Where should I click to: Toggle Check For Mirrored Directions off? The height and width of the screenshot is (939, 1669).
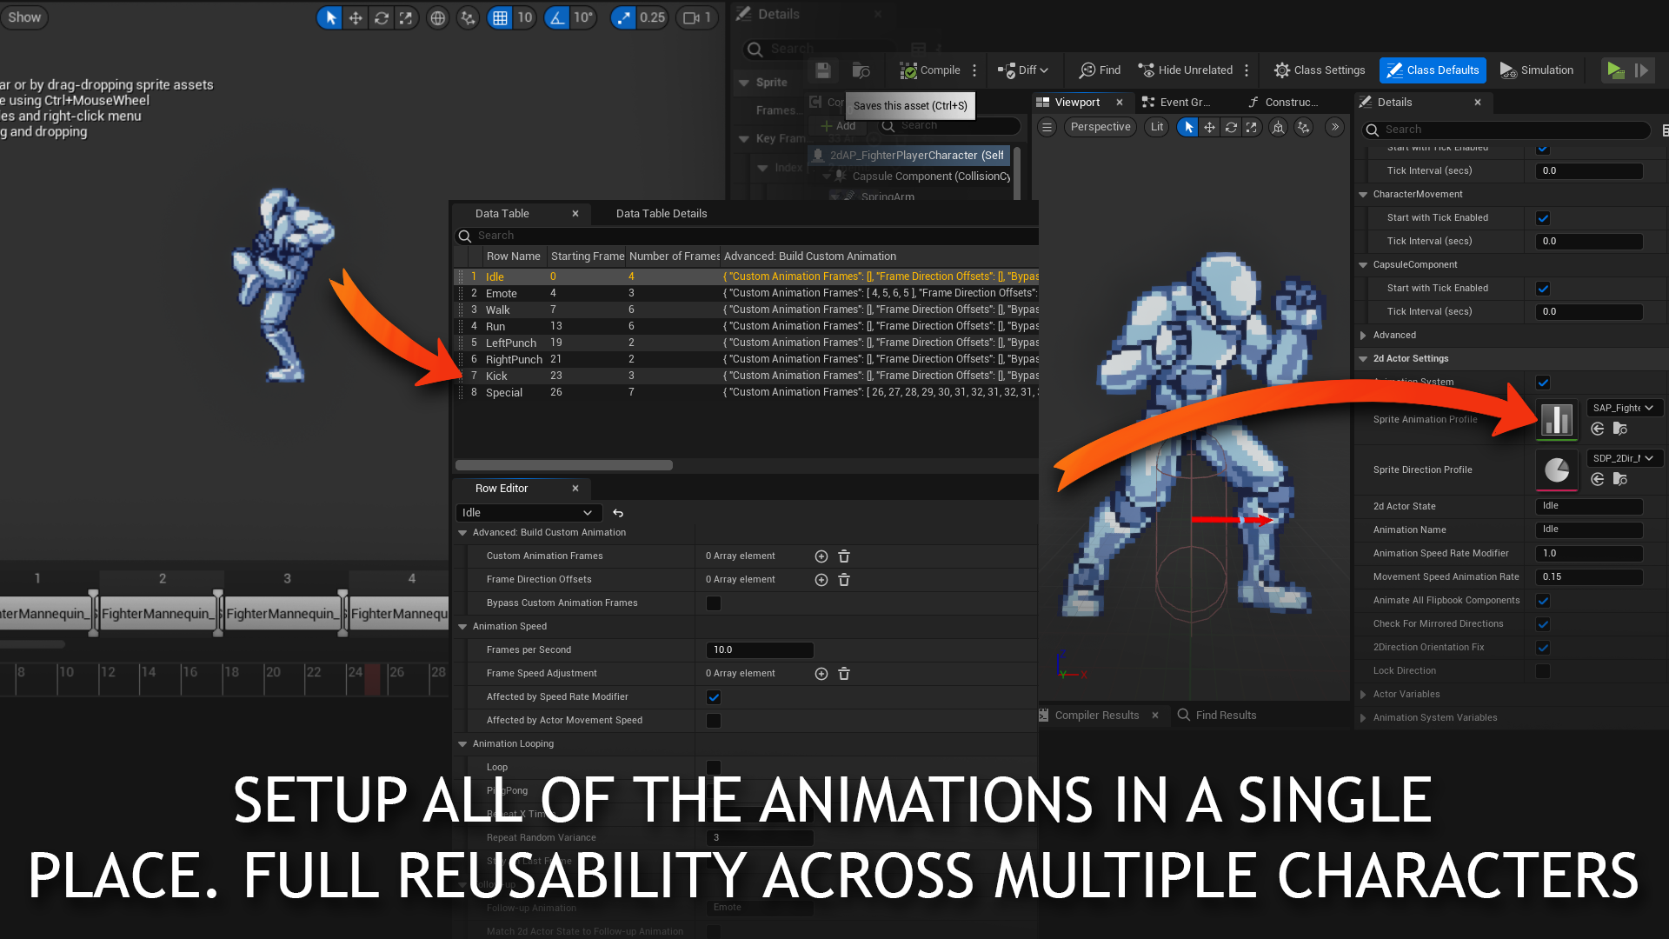tap(1543, 623)
